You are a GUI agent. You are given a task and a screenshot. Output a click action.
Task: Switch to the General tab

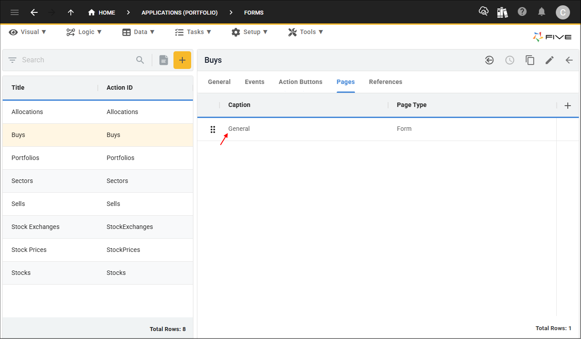(x=219, y=82)
